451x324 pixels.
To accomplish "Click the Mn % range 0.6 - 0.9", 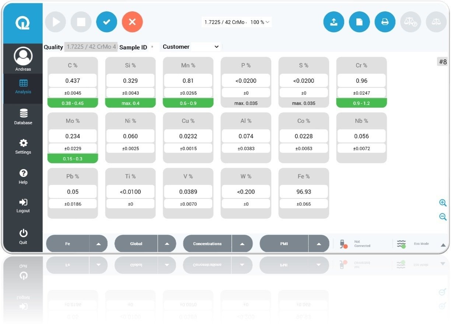I will pyautogui.click(x=188, y=103).
